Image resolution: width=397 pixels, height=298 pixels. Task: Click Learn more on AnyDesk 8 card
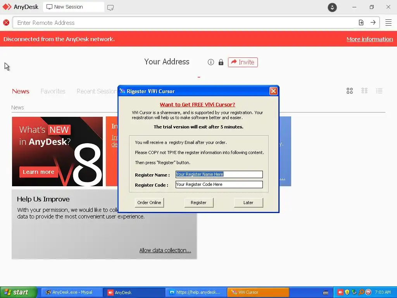tap(38, 172)
